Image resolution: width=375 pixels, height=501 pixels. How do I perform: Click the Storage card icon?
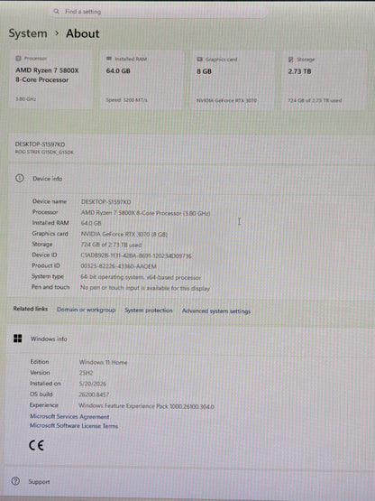pos(291,60)
